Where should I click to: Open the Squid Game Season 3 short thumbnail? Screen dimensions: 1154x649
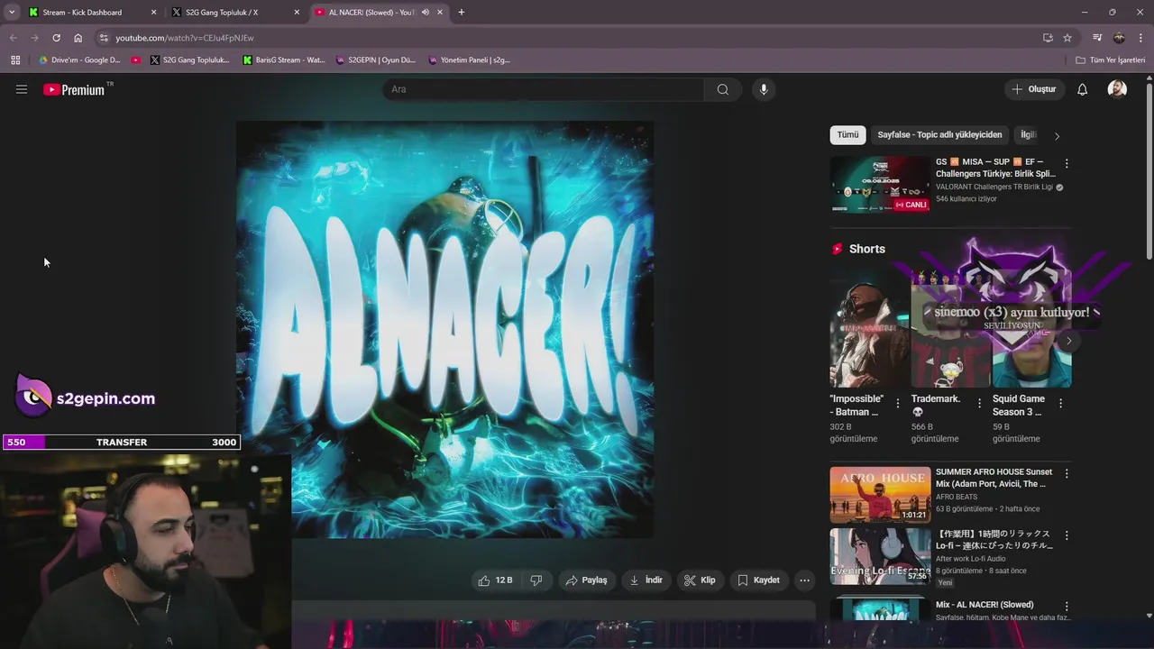pos(1031,328)
